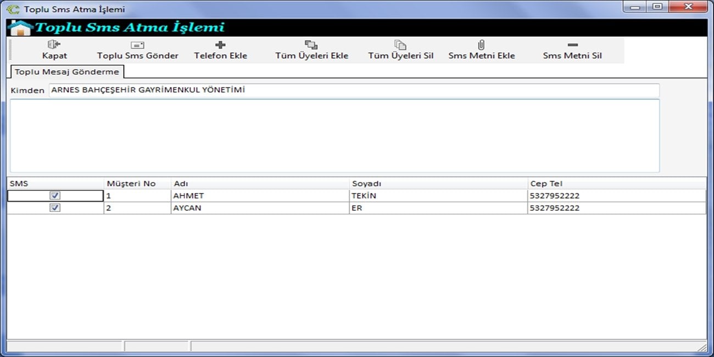The width and height of the screenshot is (714, 357).
Task: Click the Kimden sender name field
Action: coord(354,91)
